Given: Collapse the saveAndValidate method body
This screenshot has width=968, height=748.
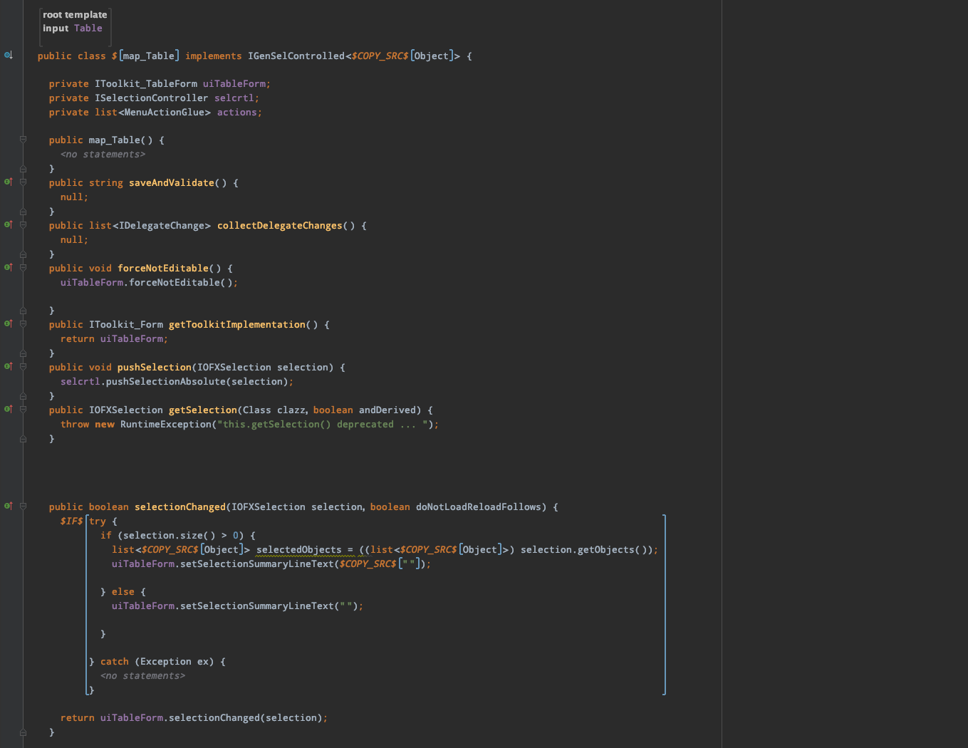Looking at the screenshot, I should [23, 182].
